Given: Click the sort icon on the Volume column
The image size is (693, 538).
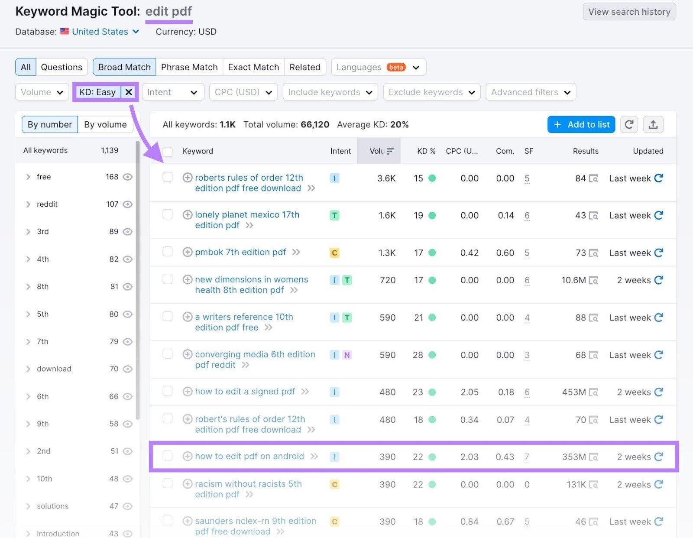Looking at the screenshot, I should pos(390,151).
